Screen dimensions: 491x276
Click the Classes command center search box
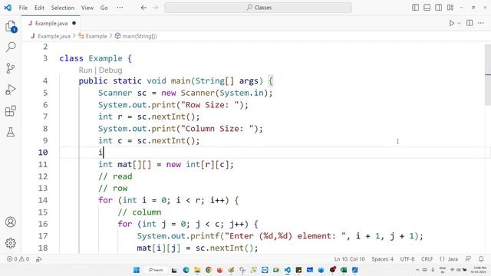(258, 8)
